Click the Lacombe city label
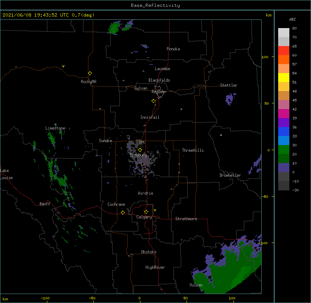Viewport: 311px width, 303px height. coord(162,69)
